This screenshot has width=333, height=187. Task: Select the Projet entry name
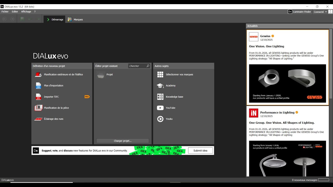pos(110,75)
